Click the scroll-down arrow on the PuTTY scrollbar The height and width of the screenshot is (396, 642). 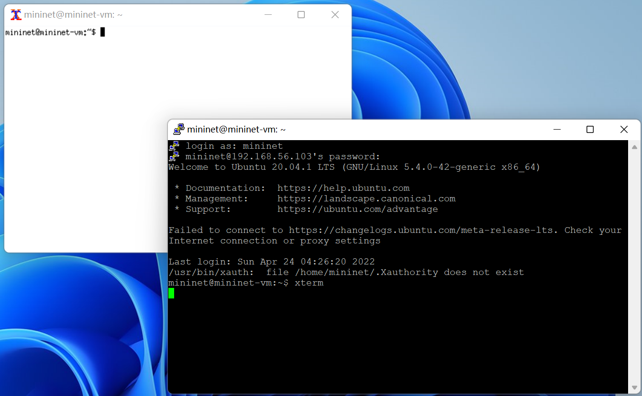pyautogui.click(x=635, y=388)
